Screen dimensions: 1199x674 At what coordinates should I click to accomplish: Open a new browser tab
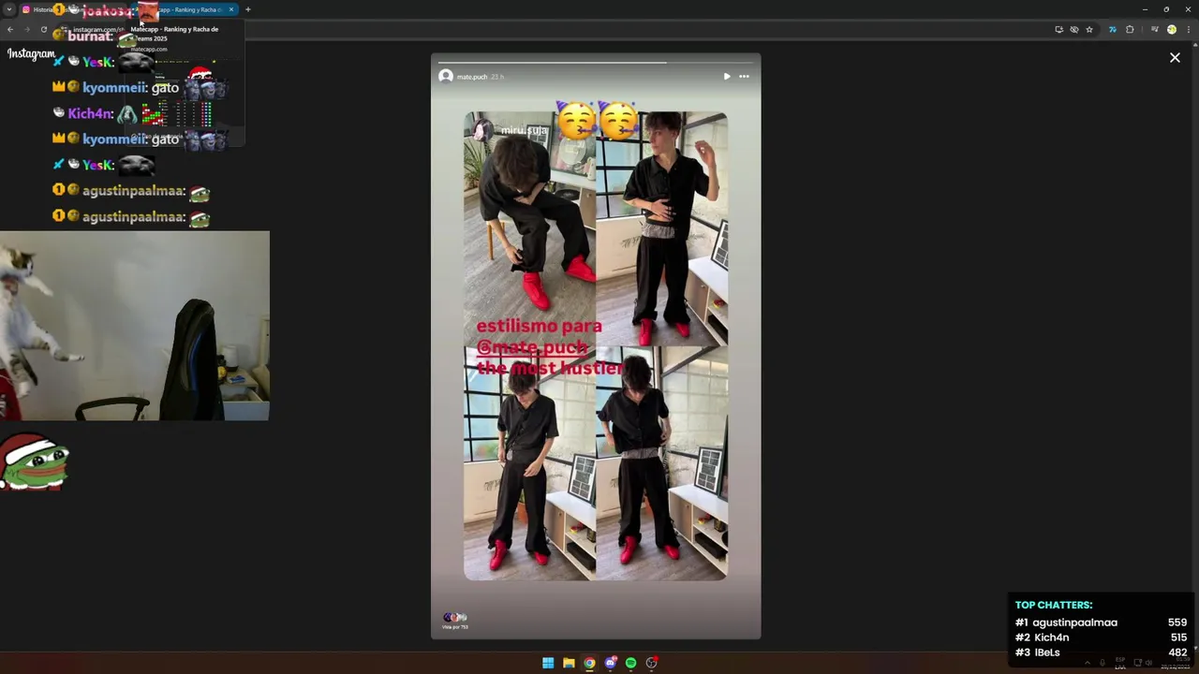point(248,9)
